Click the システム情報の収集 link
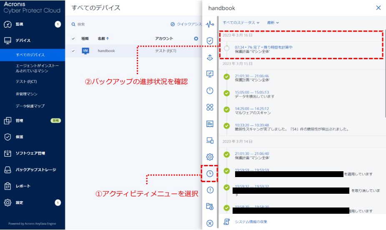The image size is (386, 230). click(x=252, y=222)
